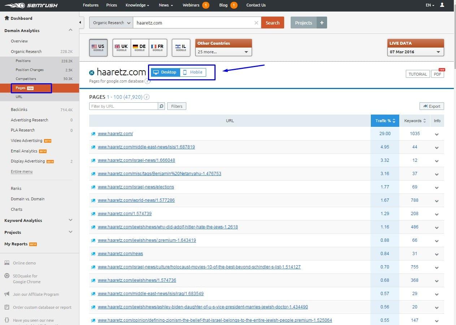Open Position Changes in sidebar
The width and height of the screenshot is (456, 325).
coord(30,70)
